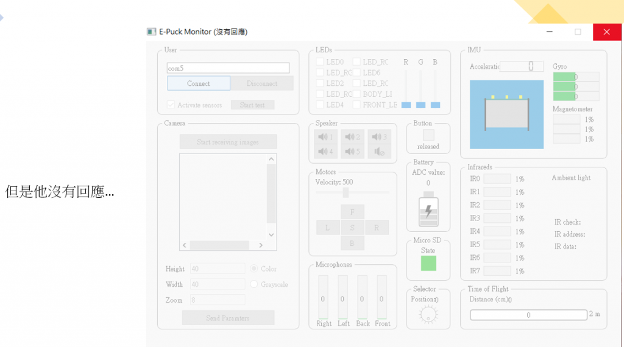Toggle the Activate sensors checkbox
This screenshot has width=624, height=347.
pyautogui.click(x=171, y=105)
